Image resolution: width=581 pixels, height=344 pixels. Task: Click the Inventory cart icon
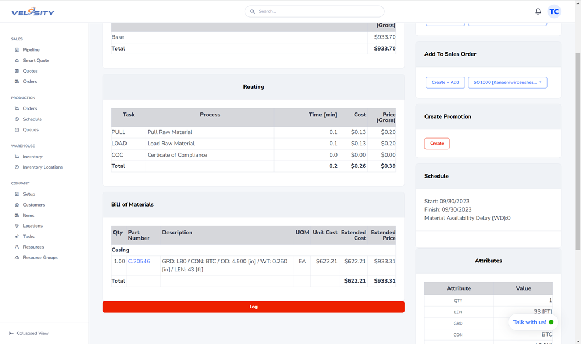[17, 157]
